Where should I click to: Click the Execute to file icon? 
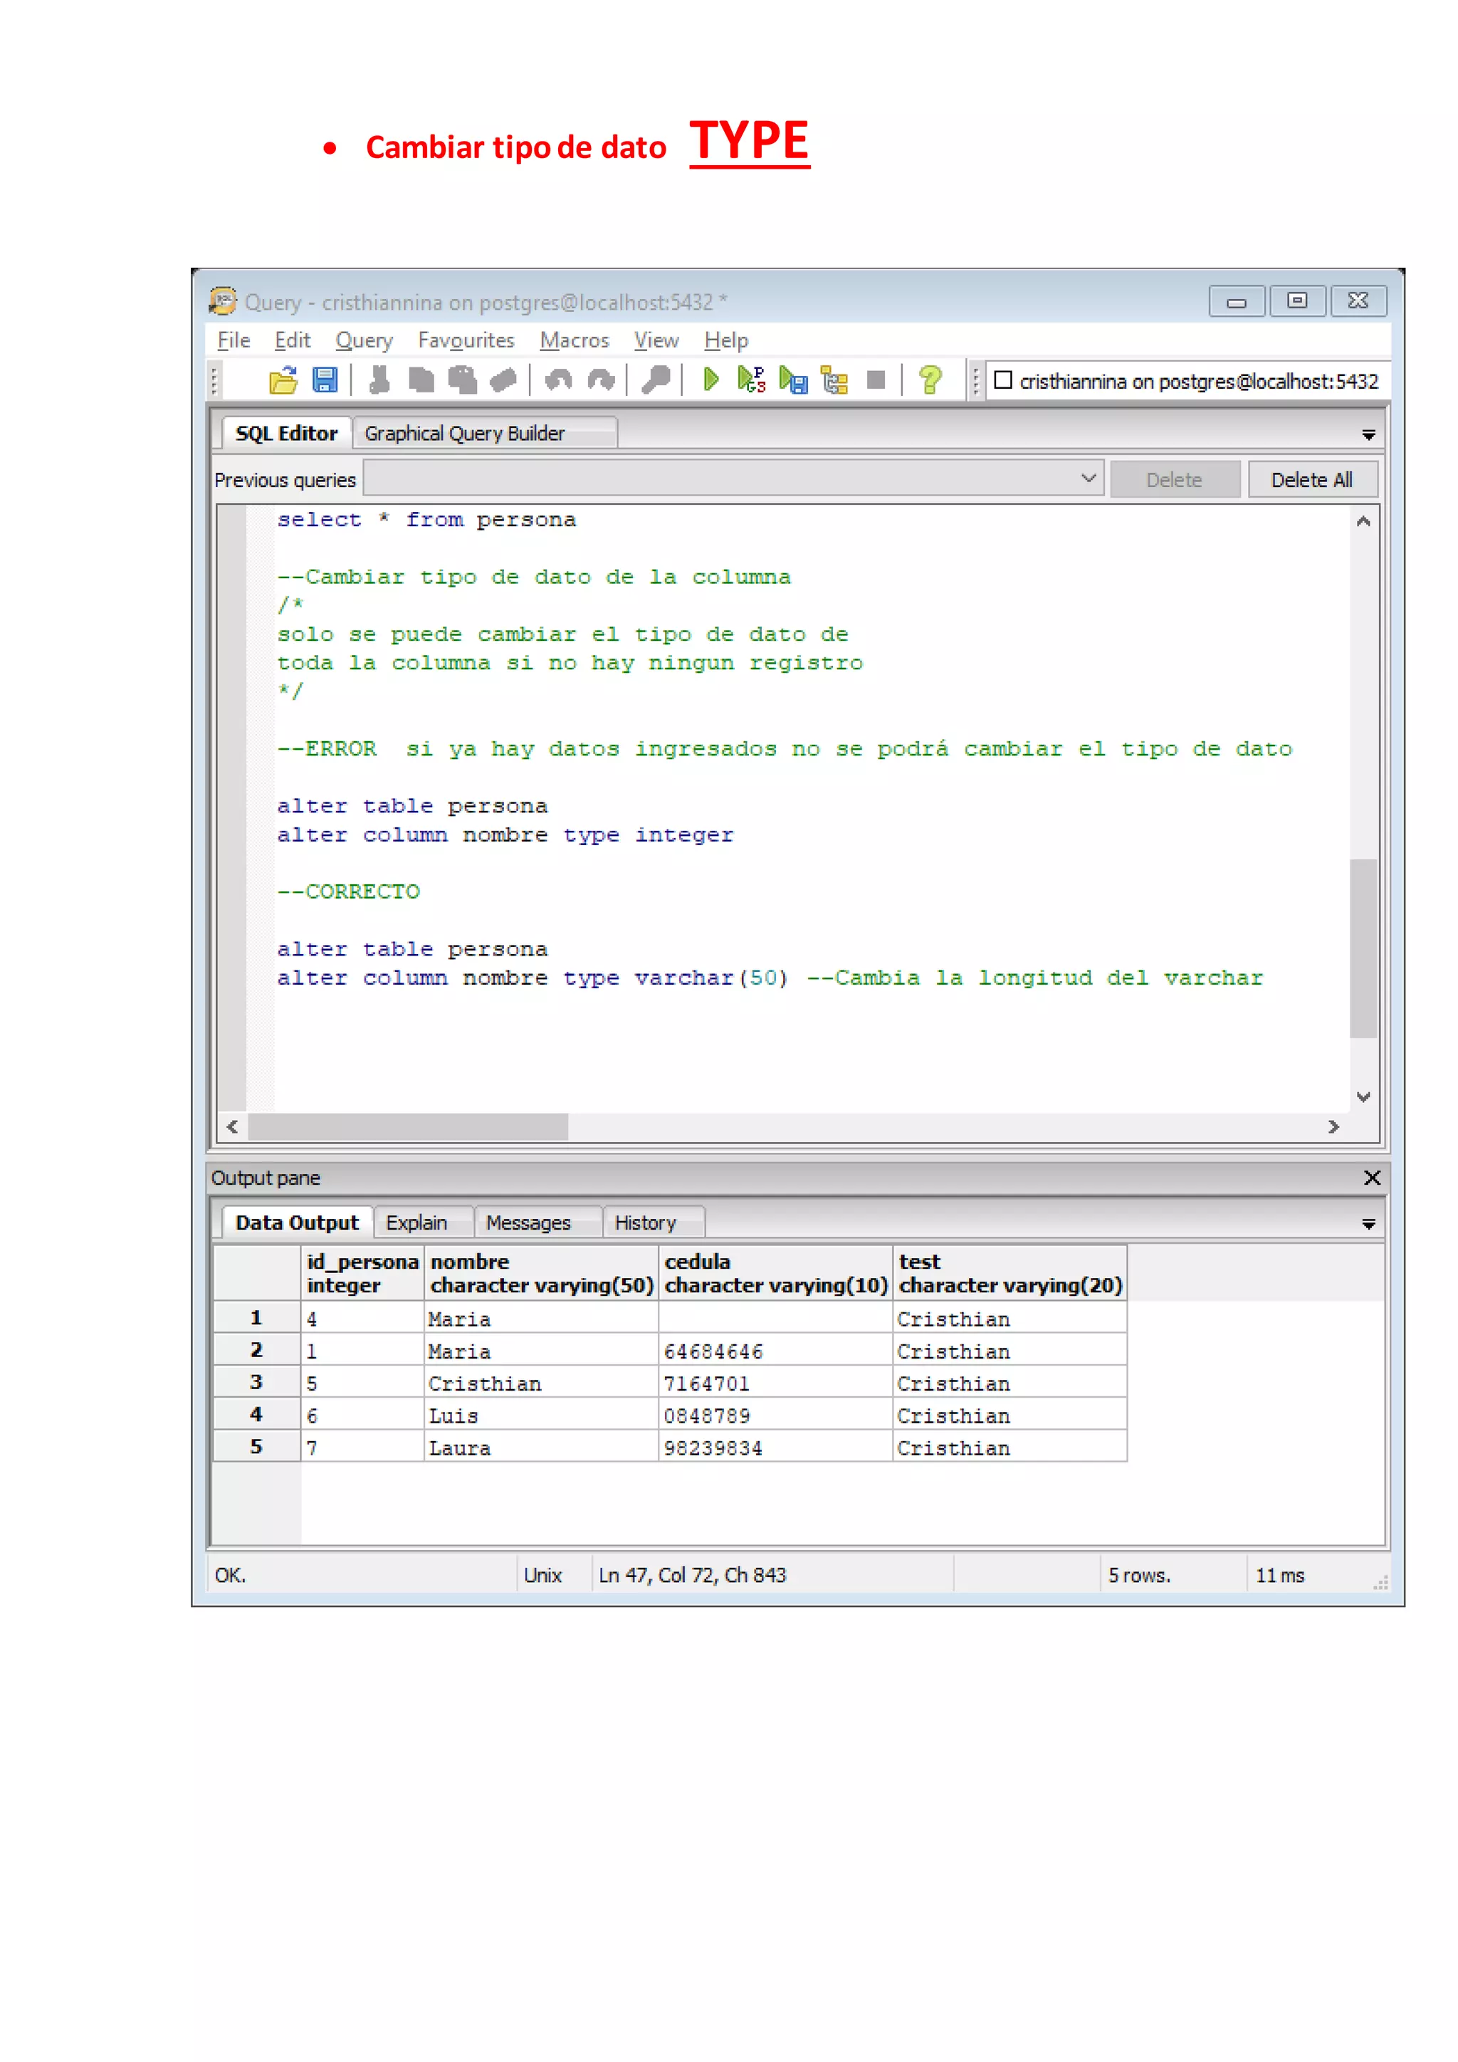coord(793,380)
